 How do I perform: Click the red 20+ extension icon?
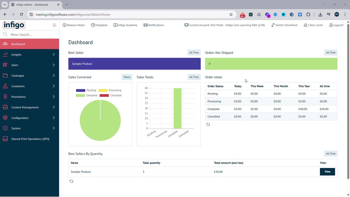[242, 15]
